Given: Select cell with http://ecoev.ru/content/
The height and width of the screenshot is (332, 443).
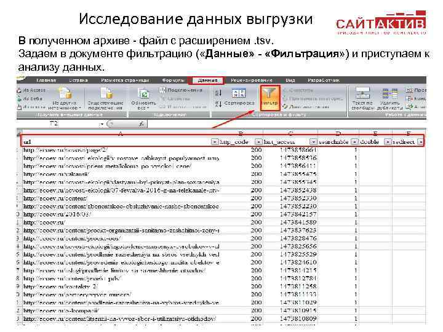Looking at the screenshot, I should point(121,199).
